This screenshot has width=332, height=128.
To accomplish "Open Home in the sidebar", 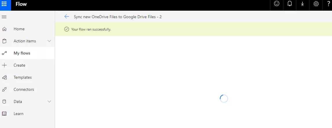I will 19,29.
